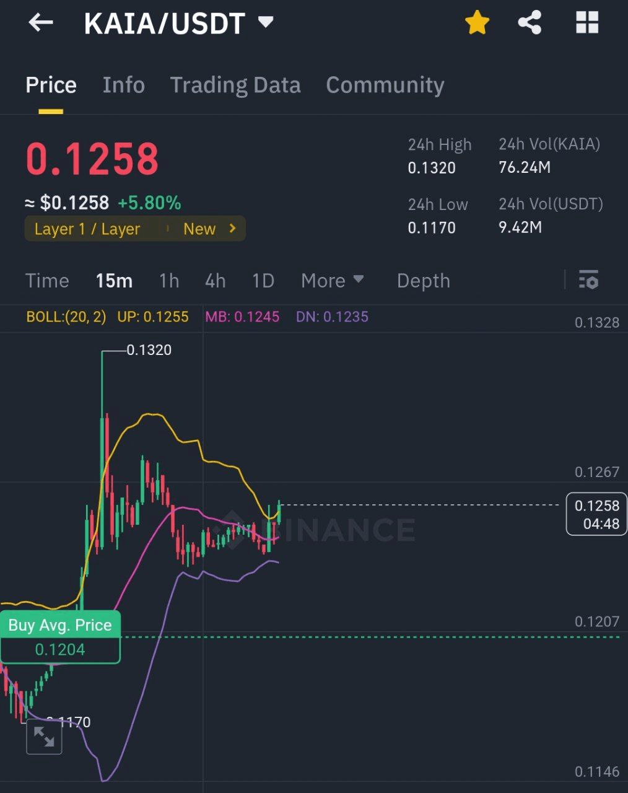Expand chart to fullscreen
The height and width of the screenshot is (793, 628).
pyautogui.click(x=44, y=737)
